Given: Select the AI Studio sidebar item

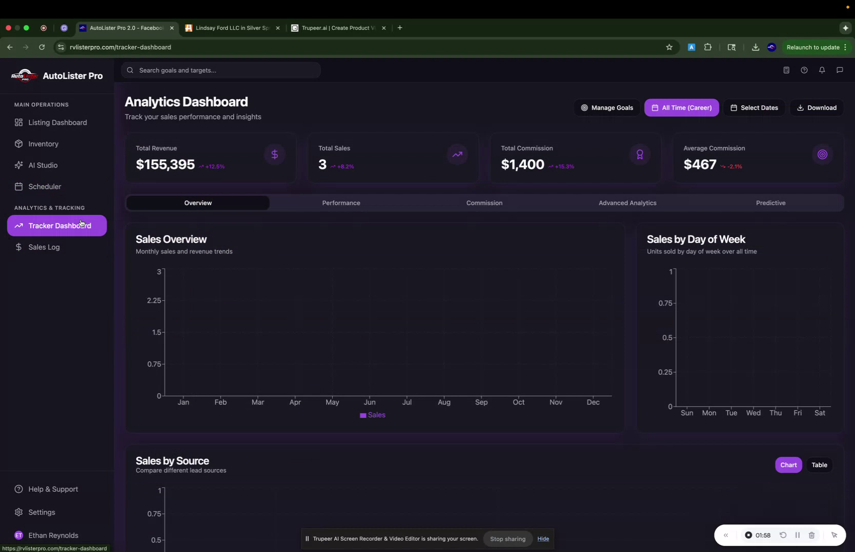Looking at the screenshot, I should tap(42, 165).
